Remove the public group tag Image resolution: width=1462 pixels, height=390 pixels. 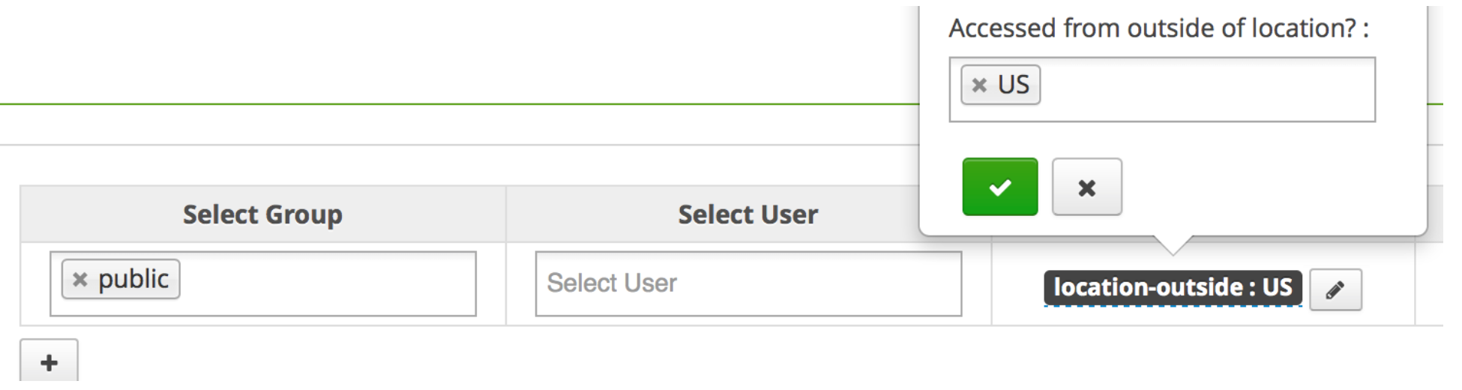pos(79,280)
